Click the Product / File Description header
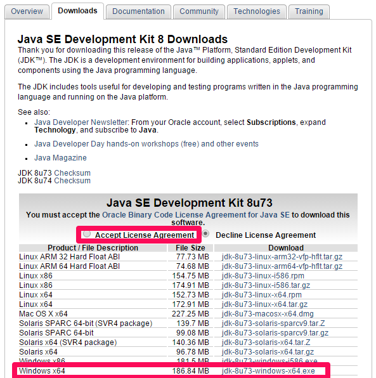376x378 pixels. tap(93, 248)
